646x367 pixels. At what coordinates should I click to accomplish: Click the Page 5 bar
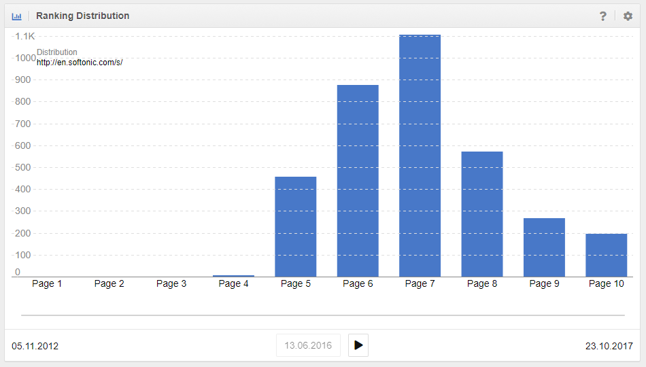point(295,226)
